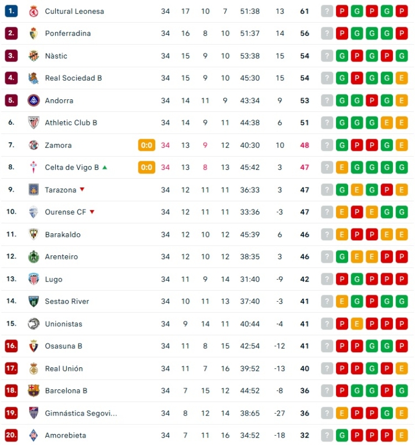This screenshot has height=445, width=415.
Task: Click Celta de Vigo B's 0:0 score badge
Action: coord(146,167)
